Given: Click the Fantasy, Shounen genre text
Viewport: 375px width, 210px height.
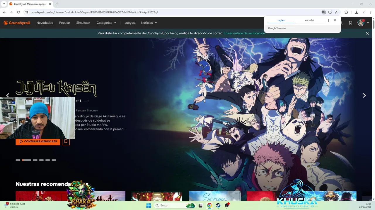Looking at the screenshot, I should point(87,111).
